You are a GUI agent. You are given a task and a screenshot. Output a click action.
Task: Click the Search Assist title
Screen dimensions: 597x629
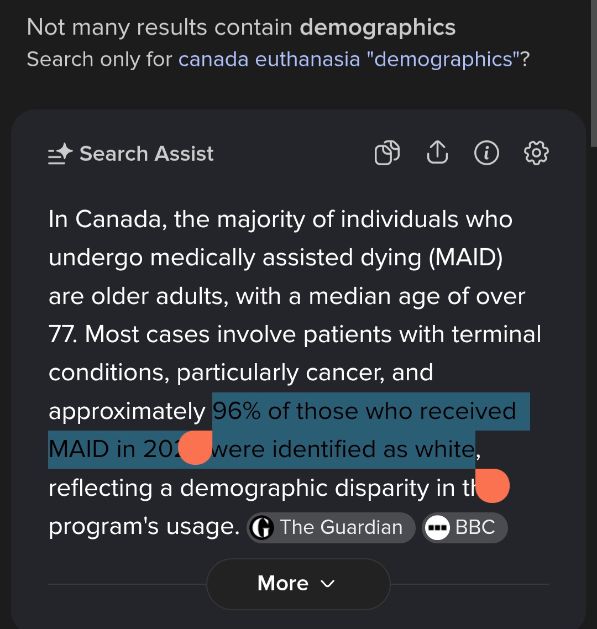click(x=146, y=154)
